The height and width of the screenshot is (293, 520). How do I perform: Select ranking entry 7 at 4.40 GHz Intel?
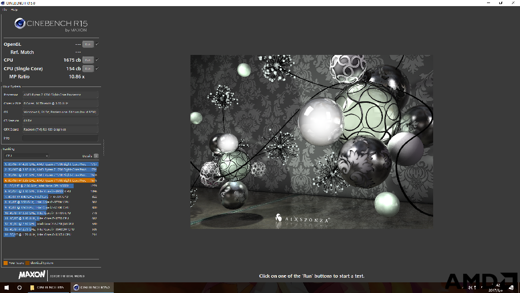pyautogui.click(x=51, y=197)
